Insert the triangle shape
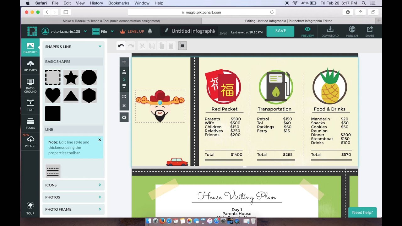Viewport: 402px width, 226px height. (x=71, y=95)
